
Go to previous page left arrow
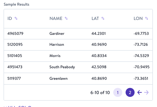[x=140, y=92]
